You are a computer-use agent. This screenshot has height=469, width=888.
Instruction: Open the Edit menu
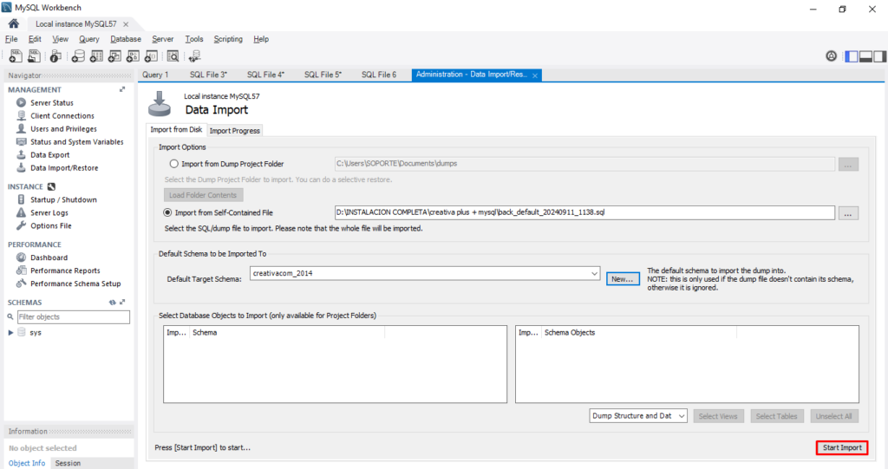35,39
